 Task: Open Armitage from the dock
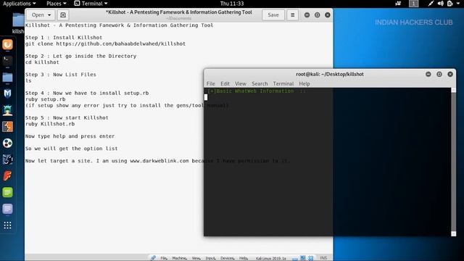tap(7, 110)
